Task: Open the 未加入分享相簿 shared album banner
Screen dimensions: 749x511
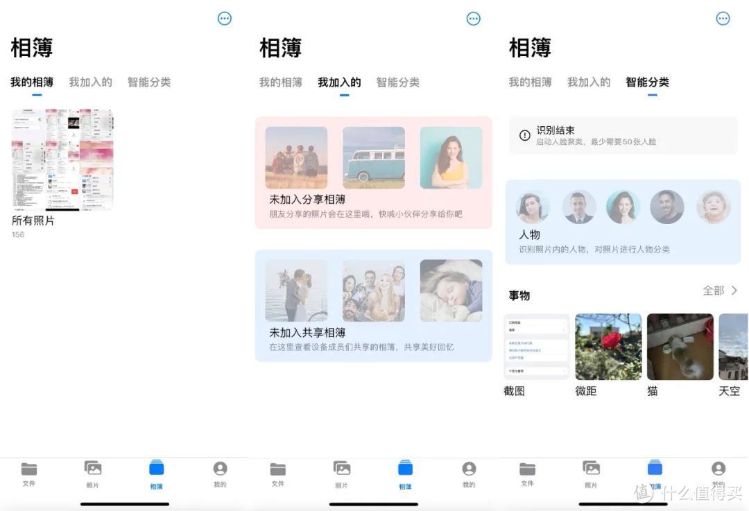Action: pos(374,173)
